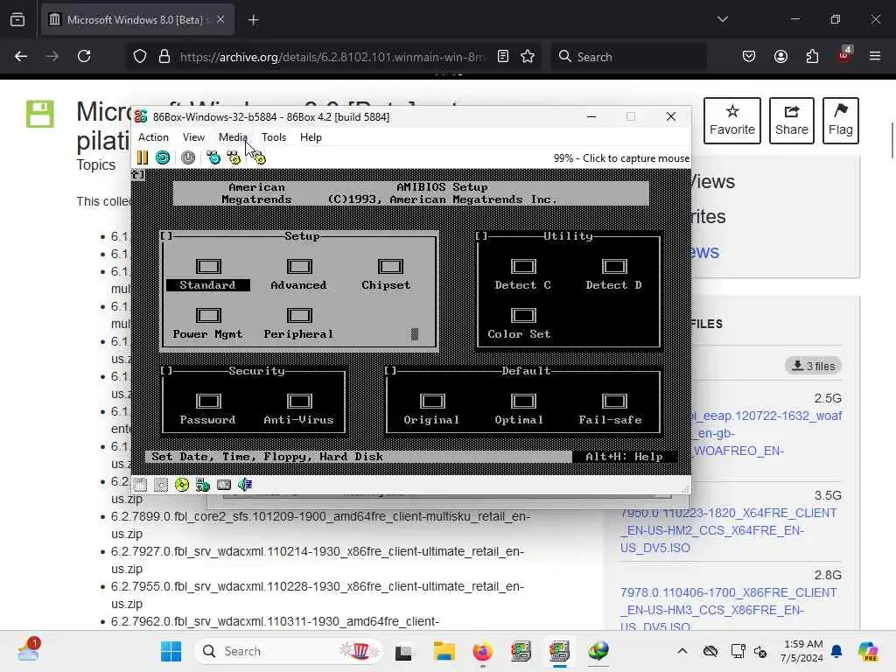Open the View menu in 86Box
Screen dimensions: 896x672
click(x=193, y=137)
